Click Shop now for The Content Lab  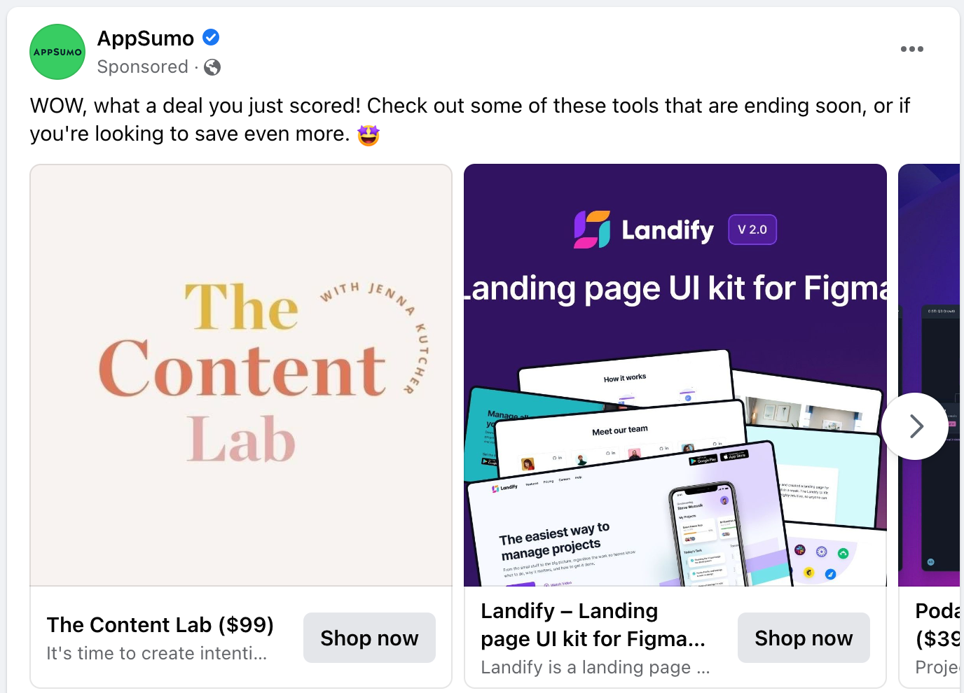[369, 638]
